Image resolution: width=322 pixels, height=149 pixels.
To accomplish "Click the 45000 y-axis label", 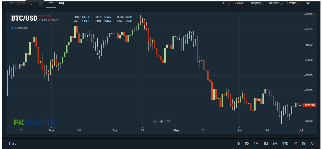I will pos(309,75).
